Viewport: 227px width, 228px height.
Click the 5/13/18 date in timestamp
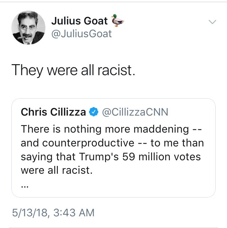[31, 212]
